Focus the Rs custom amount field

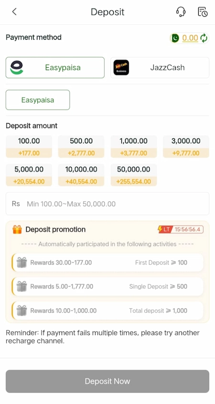[107, 204]
